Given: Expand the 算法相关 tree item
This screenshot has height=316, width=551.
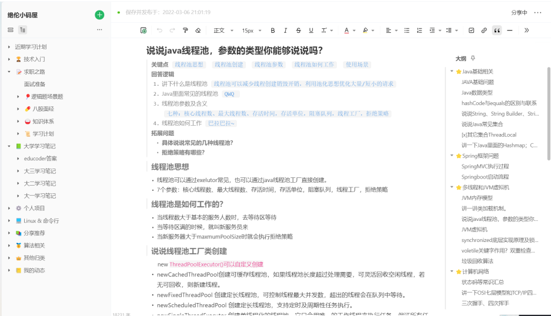Looking at the screenshot, I should (x=9, y=246).
